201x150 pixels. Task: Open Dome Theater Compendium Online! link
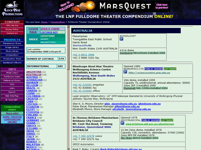pyautogui.click(x=12, y=119)
